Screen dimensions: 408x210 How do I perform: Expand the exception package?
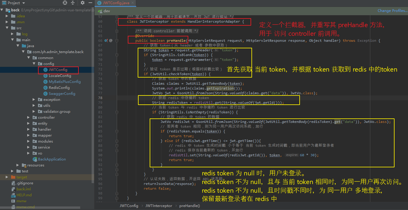34,99
